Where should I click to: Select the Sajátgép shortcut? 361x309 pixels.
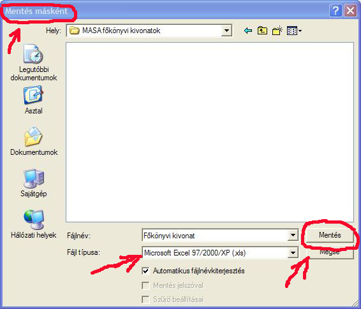(x=34, y=183)
